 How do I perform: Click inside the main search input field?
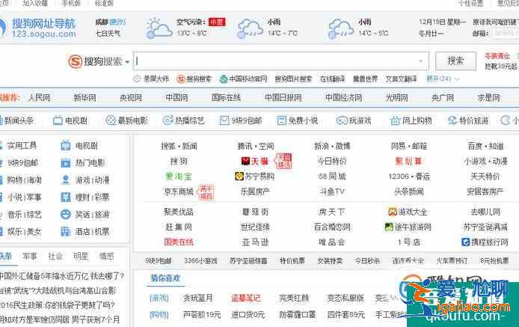click(x=280, y=61)
